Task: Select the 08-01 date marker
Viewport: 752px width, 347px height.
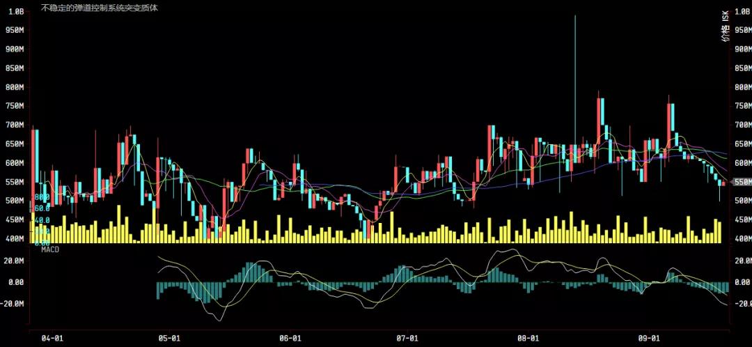Action: click(528, 339)
